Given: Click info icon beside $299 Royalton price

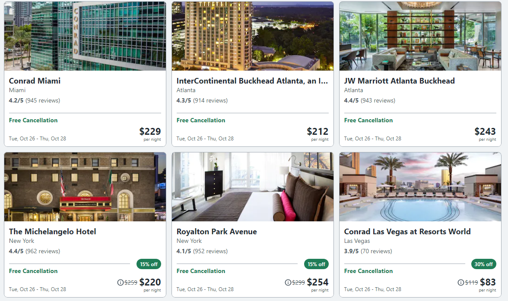Looking at the screenshot, I should 288,282.
